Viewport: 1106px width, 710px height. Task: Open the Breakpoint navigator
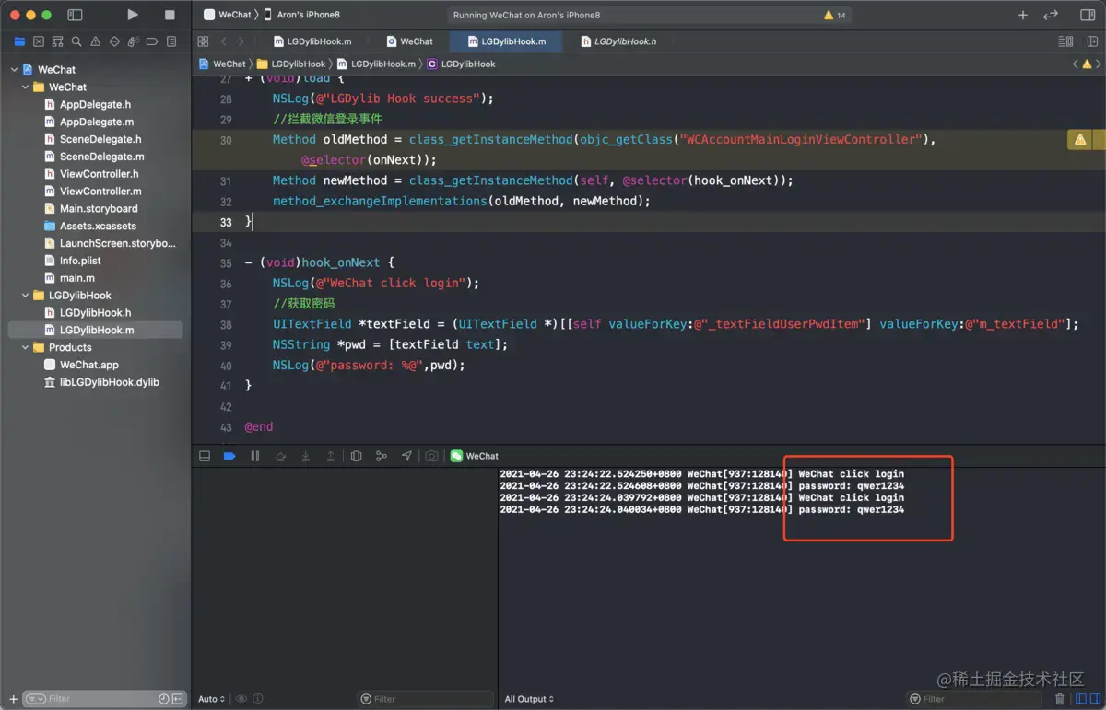pos(152,41)
